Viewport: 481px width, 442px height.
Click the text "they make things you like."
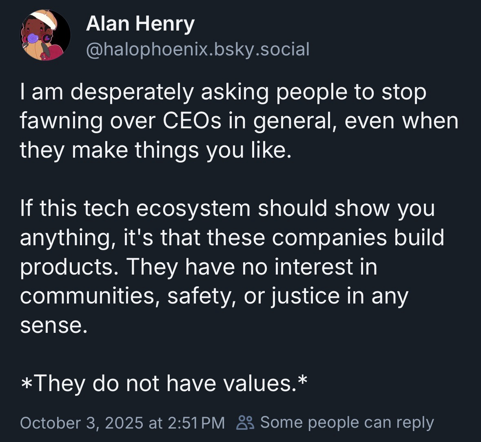pyautogui.click(x=156, y=150)
